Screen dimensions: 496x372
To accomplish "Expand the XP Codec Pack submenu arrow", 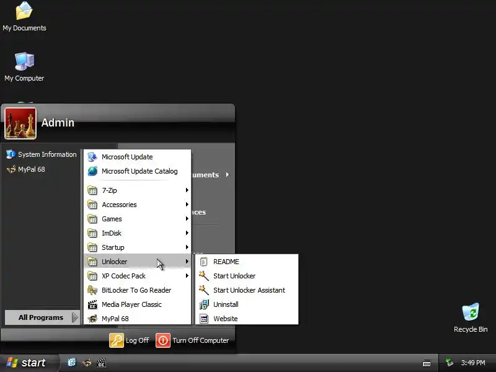I will coord(187,275).
